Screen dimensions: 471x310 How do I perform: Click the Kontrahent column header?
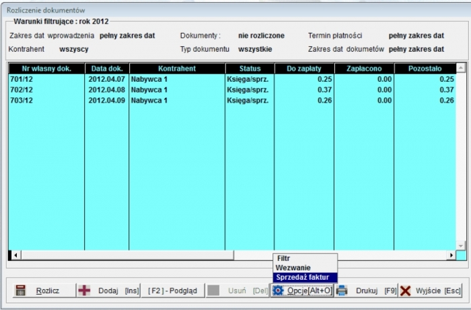point(177,68)
